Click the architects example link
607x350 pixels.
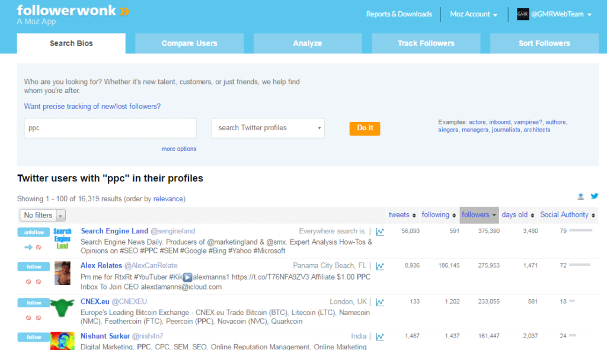pyautogui.click(x=536, y=130)
